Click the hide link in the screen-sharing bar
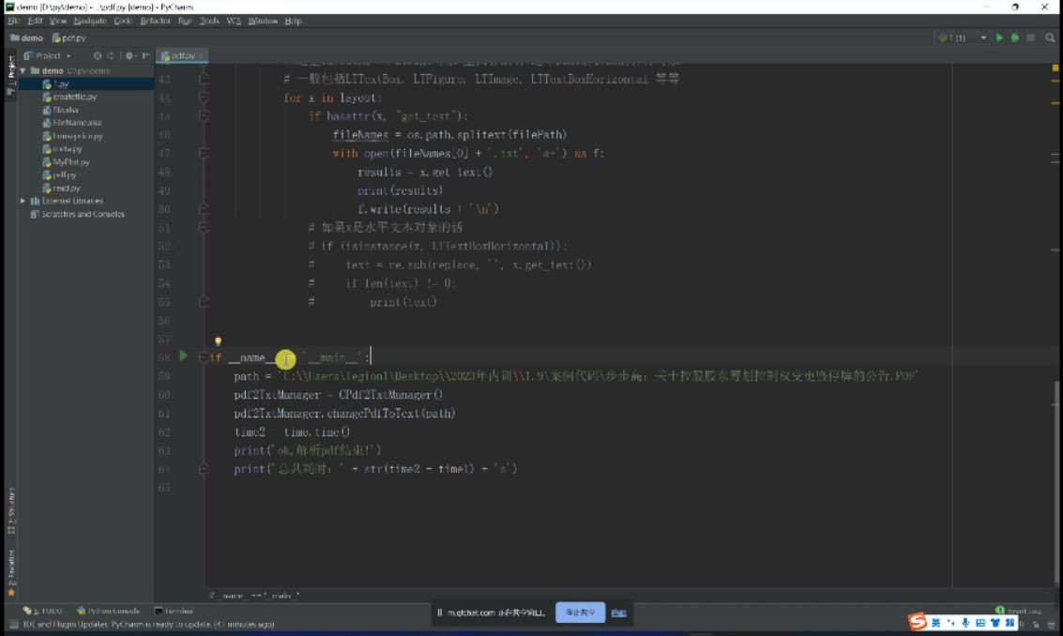Viewport: 1063px width, 636px height. (619, 613)
